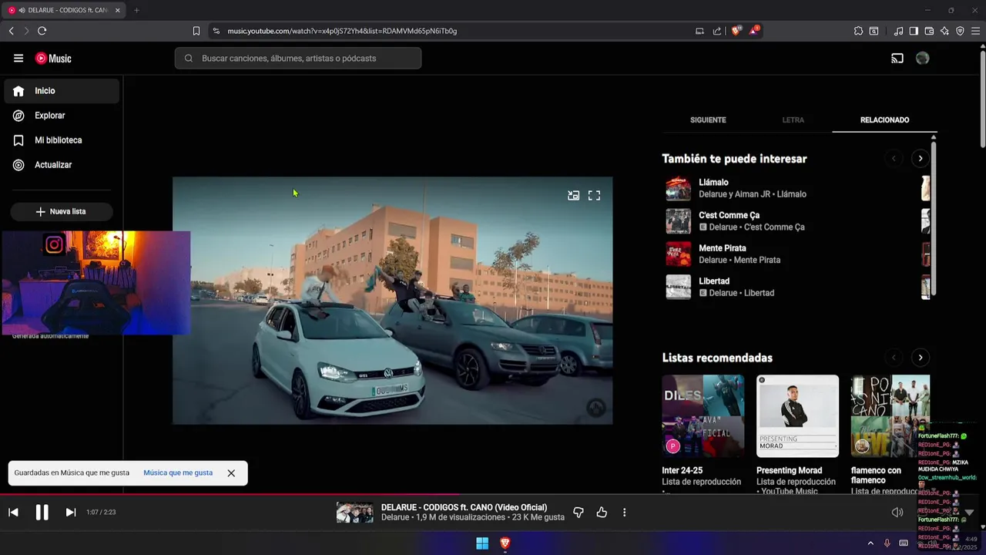Open 'Música que me gusta' toast link
Screen dimensions: 986x555
point(178,473)
